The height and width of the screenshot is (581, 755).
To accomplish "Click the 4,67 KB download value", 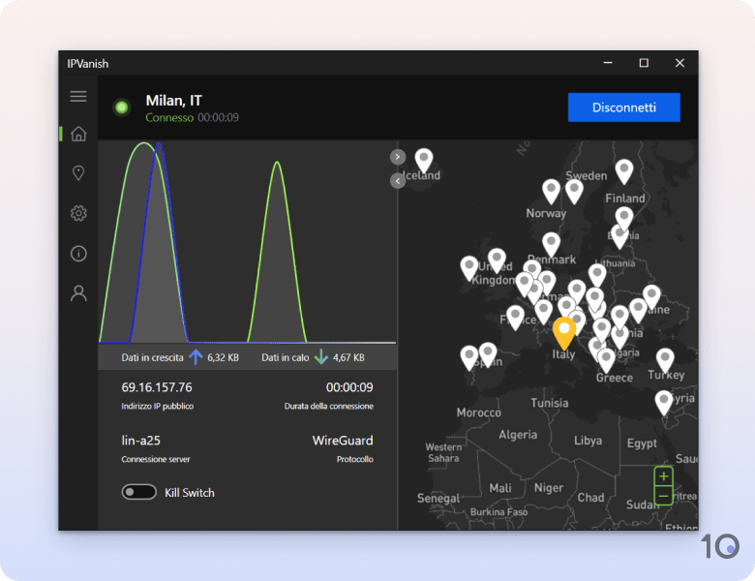I will click(348, 357).
